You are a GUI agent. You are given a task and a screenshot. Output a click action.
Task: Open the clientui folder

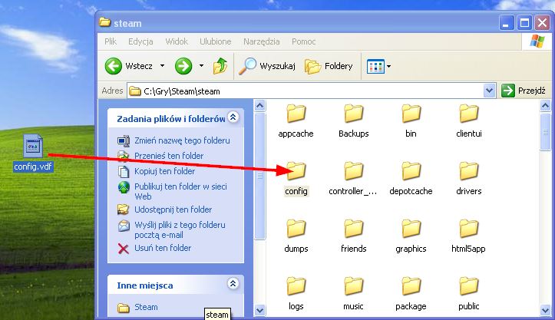pos(468,121)
